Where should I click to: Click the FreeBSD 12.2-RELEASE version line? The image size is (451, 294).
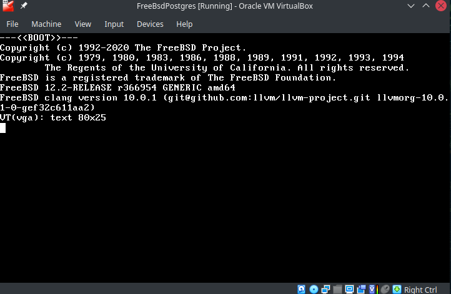(x=117, y=87)
